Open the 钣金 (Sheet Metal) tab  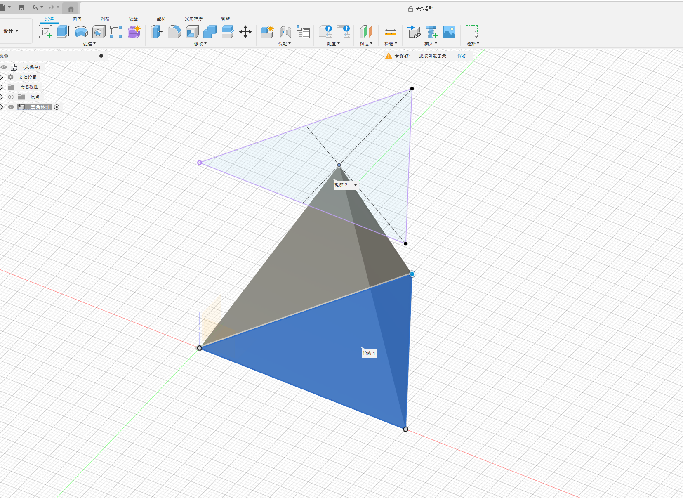(x=133, y=19)
